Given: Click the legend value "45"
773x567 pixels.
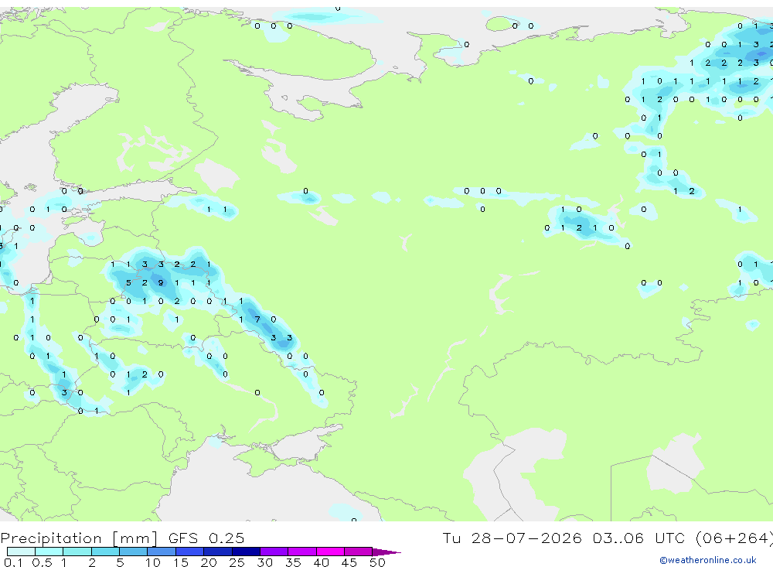Looking at the screenshot, I should [349, 562].
